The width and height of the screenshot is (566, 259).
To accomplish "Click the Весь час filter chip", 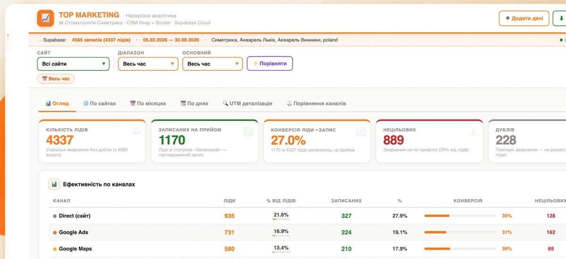I will coord(56,79).
